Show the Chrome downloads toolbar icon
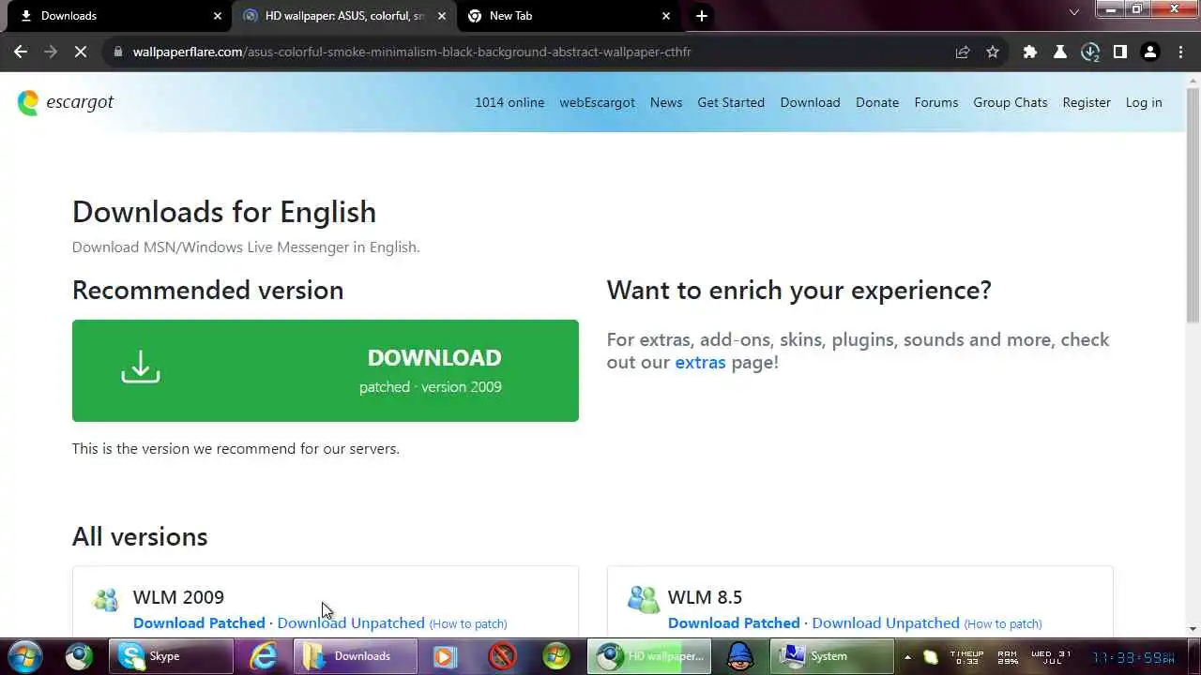1201x675 pixels. pyautogui.click(x=1090, y=52)
